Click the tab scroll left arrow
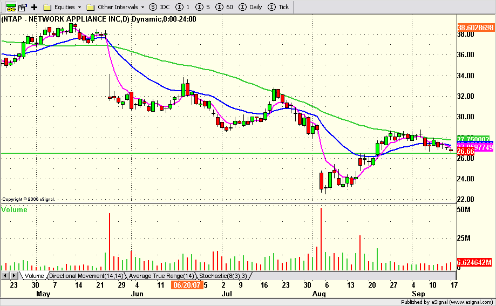Viewport: 496px width, 306px height. click(5, 276)
